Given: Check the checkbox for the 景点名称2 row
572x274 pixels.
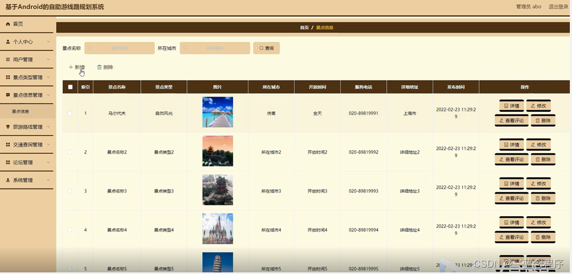Looking at the screenshot, I should [70, 152].
